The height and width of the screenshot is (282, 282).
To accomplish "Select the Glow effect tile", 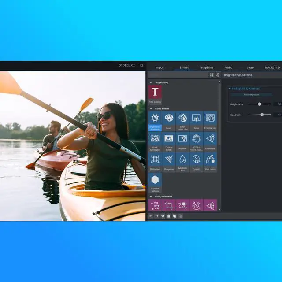I will [196, 121].
